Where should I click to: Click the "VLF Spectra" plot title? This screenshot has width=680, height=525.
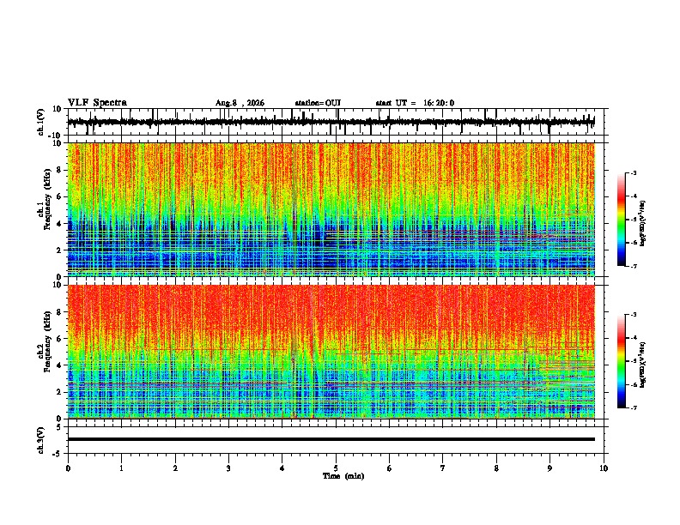(97, 103)
